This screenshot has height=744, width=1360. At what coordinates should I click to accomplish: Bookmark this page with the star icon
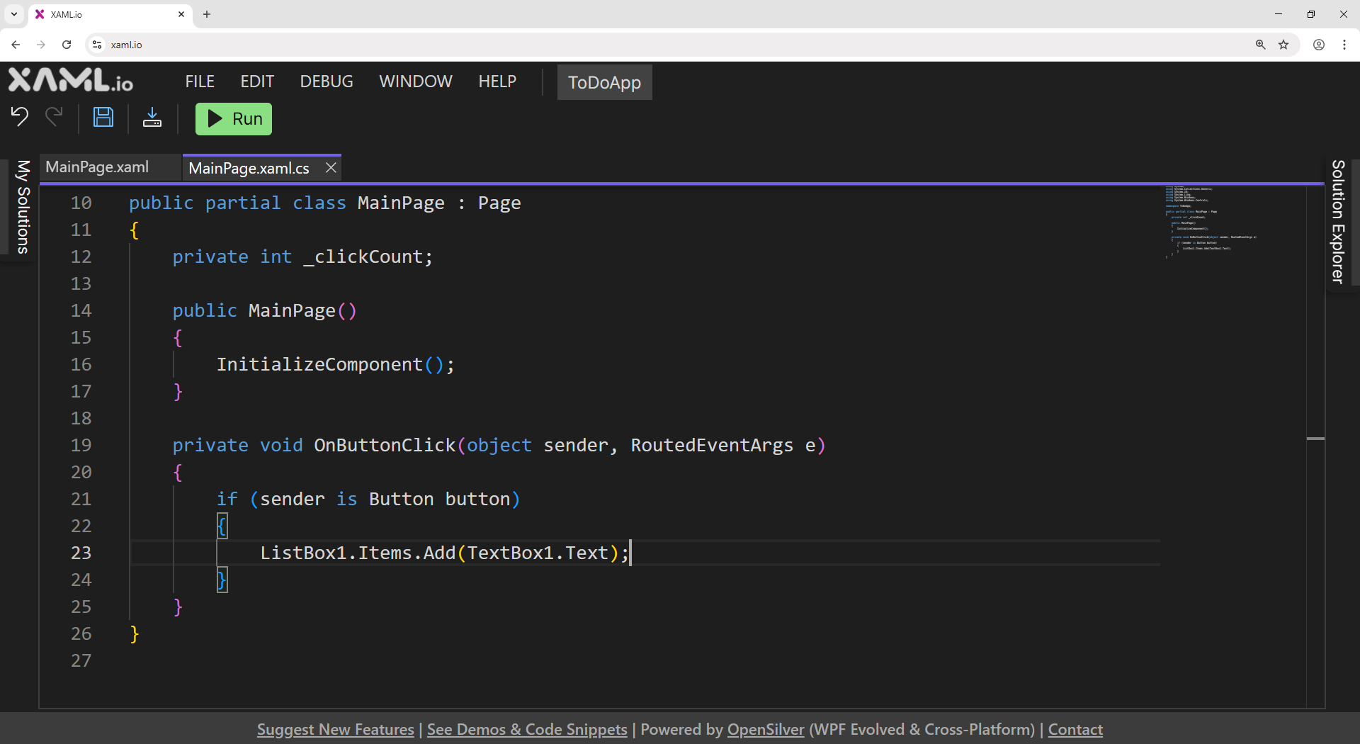pyautogui.click(x=1284, y=44)
